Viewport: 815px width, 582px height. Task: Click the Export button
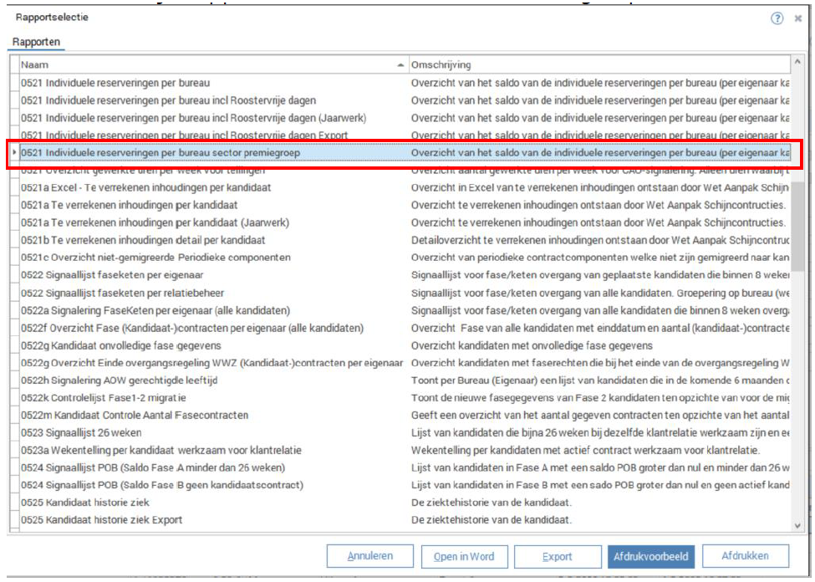[x=558, y=556]
